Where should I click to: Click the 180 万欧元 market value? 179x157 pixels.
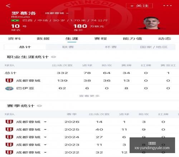89,26
